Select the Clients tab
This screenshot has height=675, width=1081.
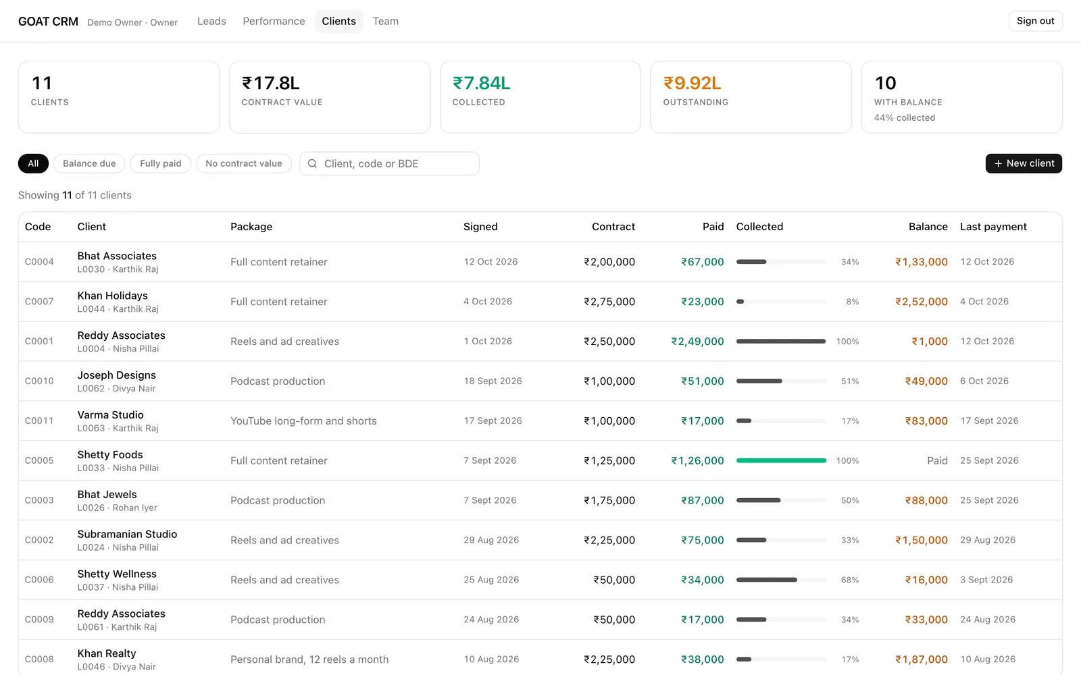pyautogui.click(x=338, y=21)
